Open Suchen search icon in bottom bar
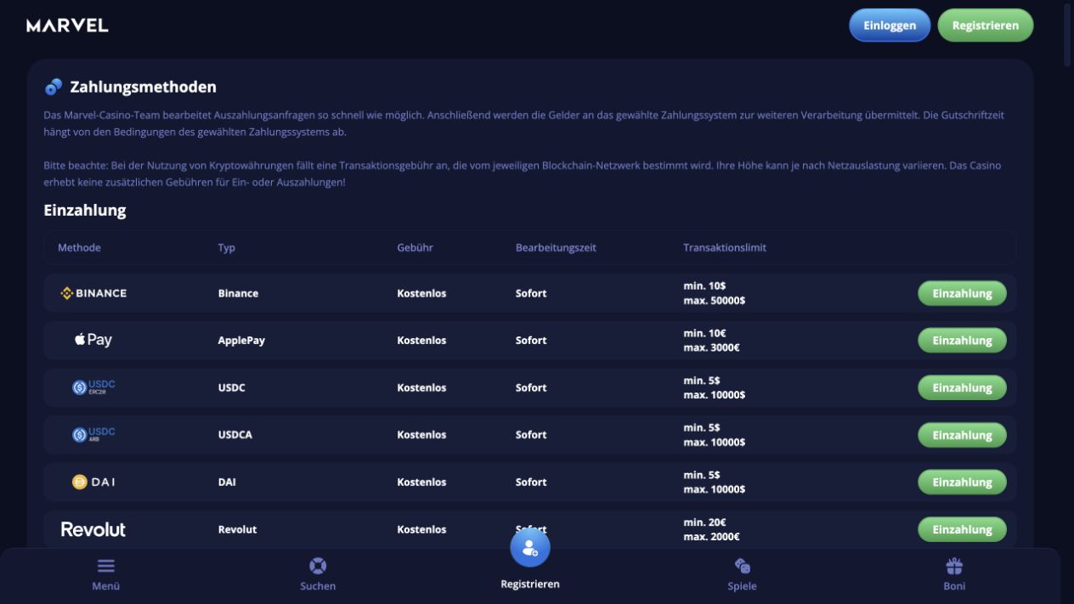This screenshot has height=604, width=1074. (x=318, y=566)
